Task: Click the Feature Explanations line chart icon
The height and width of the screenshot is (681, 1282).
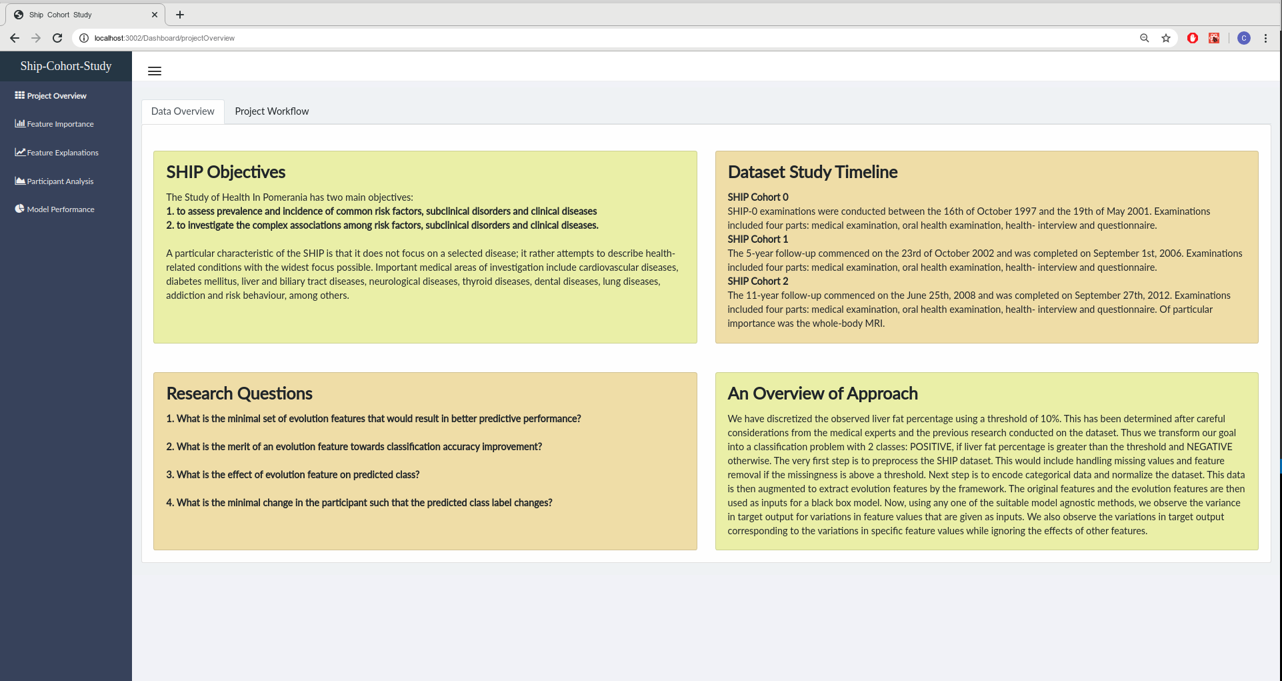Action: click(x=20, y=152)
